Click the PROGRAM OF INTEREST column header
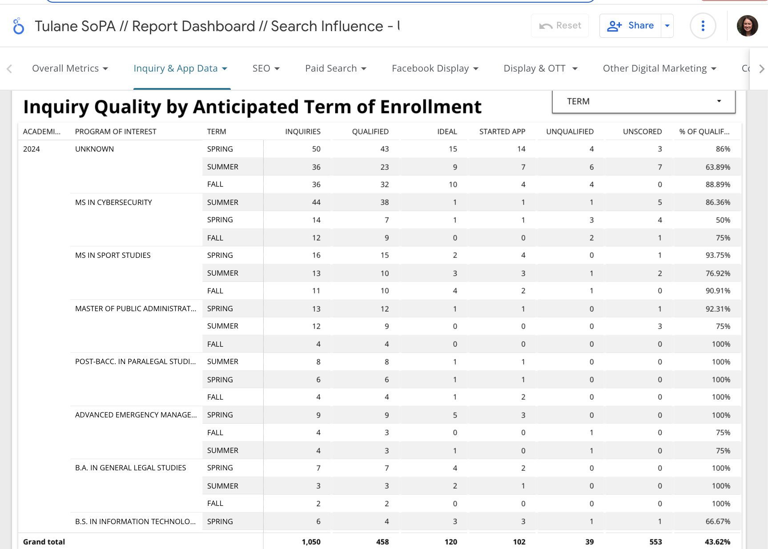This screenshot has width=768, height=549. 116,132
